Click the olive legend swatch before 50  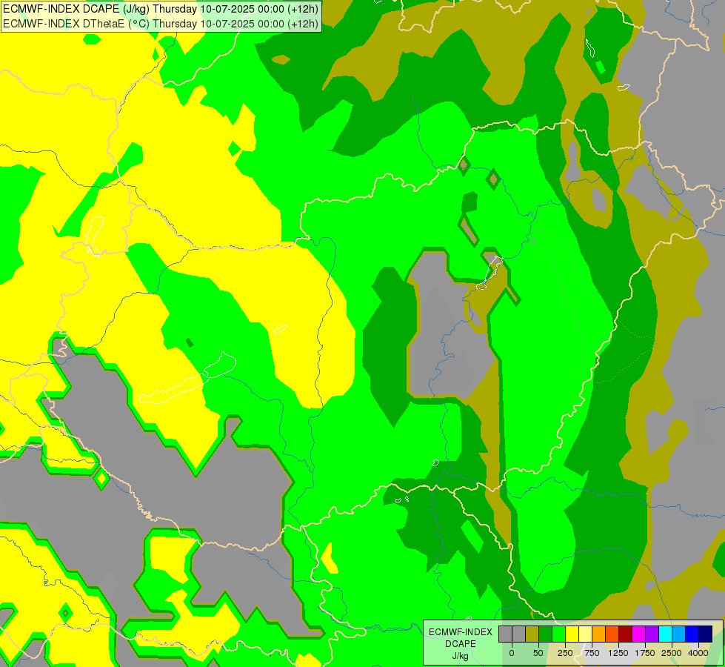(x=532, y=634)
